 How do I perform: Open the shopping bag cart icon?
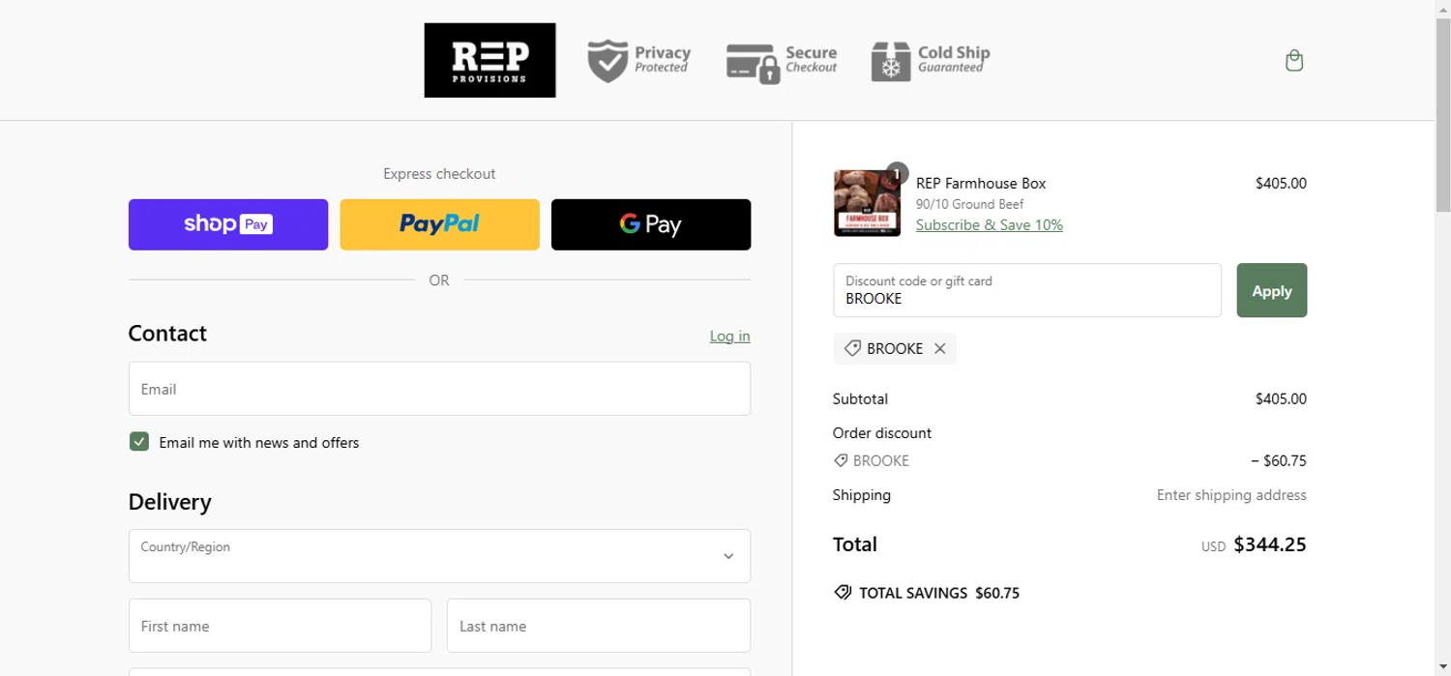coord(1293,61)
